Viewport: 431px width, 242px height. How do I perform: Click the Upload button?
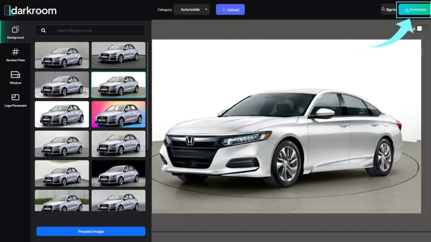click(230, 10)
